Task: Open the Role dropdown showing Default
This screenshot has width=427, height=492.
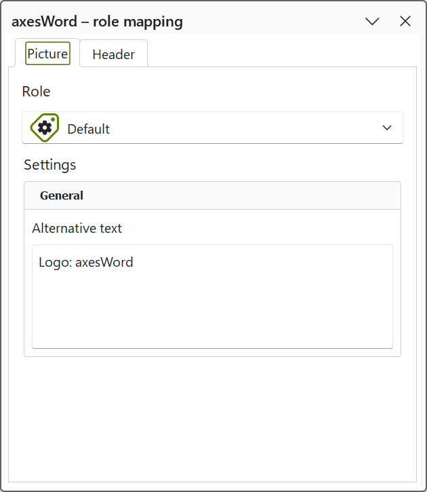Action: (212, 128)
